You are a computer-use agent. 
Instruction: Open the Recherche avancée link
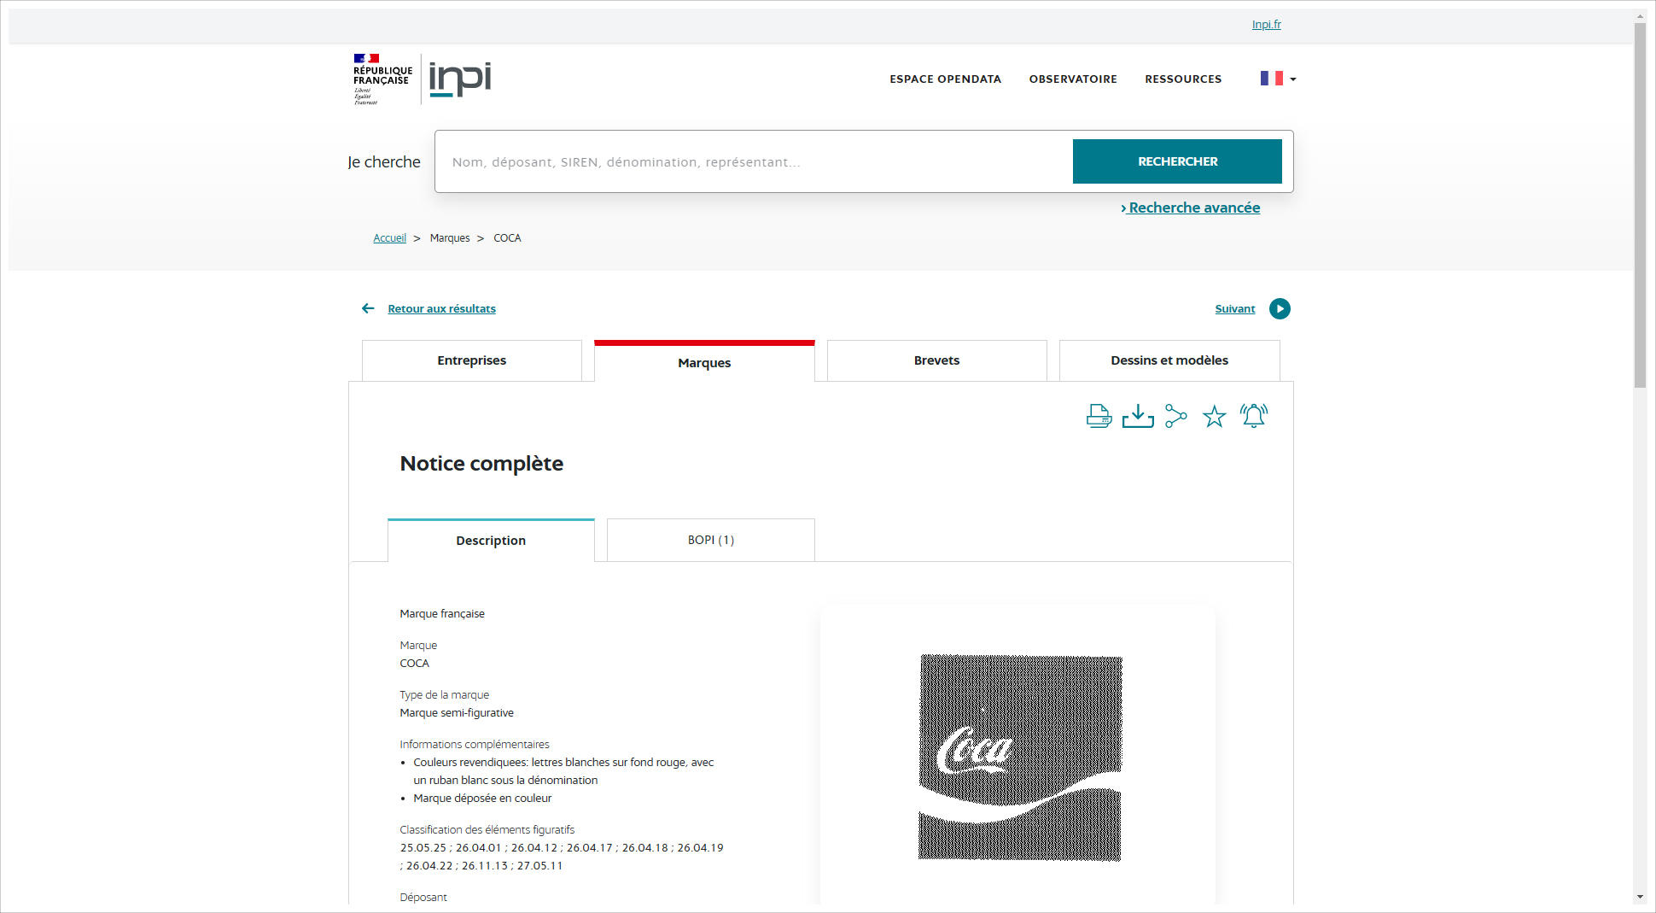coord(1190,208)
